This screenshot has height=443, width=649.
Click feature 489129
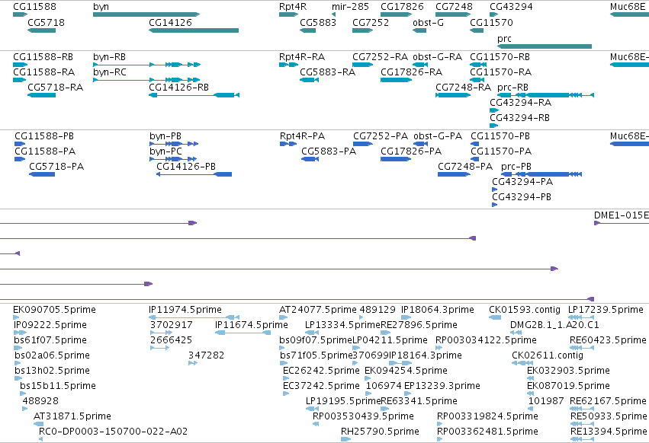tap(361, 317)
